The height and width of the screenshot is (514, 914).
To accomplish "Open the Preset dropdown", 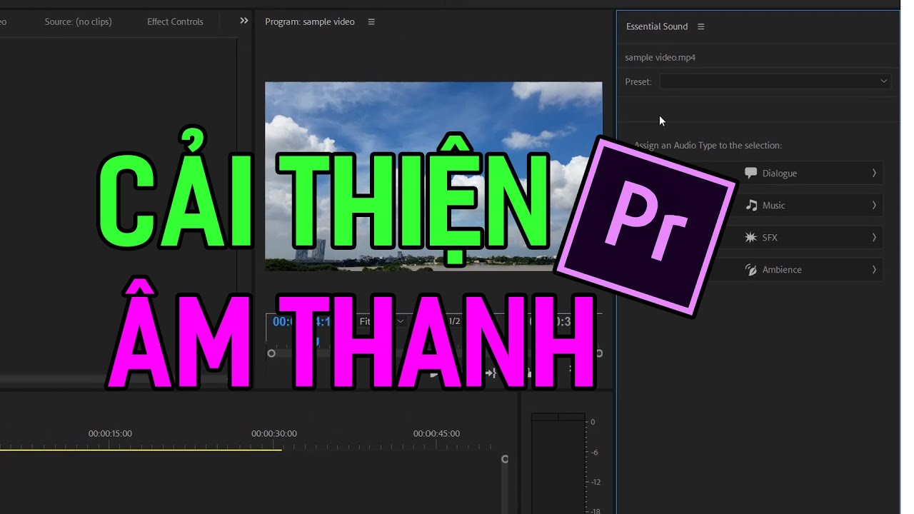I will pos(775,81).
